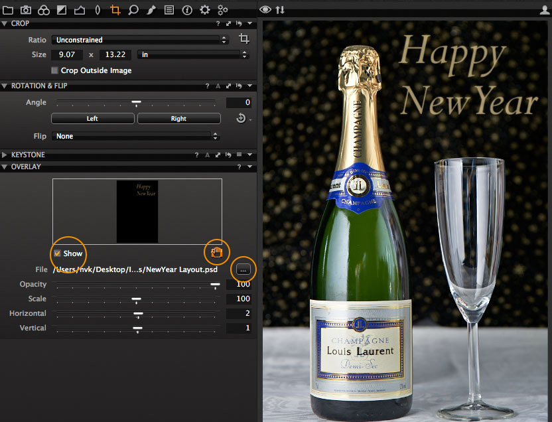552x422 pixels.
Task: Open the Keystone action menu arrow
Action: click(250, 155)
